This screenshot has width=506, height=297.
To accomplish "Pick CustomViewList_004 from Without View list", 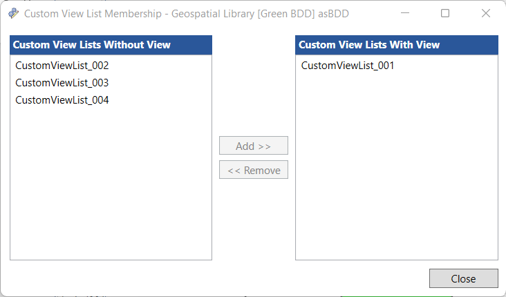I will (x=62, y=100).
